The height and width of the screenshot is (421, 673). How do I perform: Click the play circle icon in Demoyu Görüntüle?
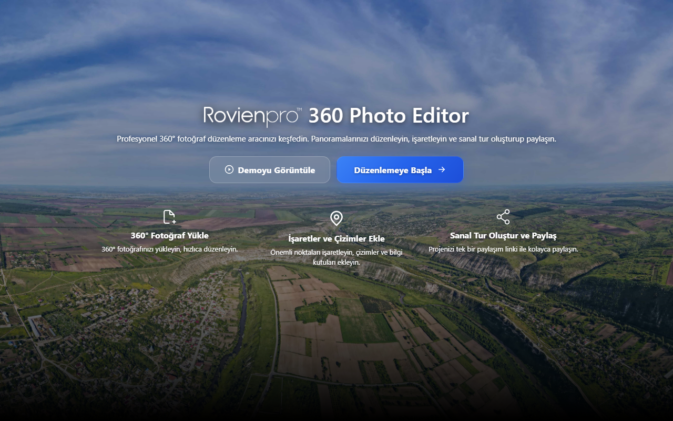pos(229,169)
